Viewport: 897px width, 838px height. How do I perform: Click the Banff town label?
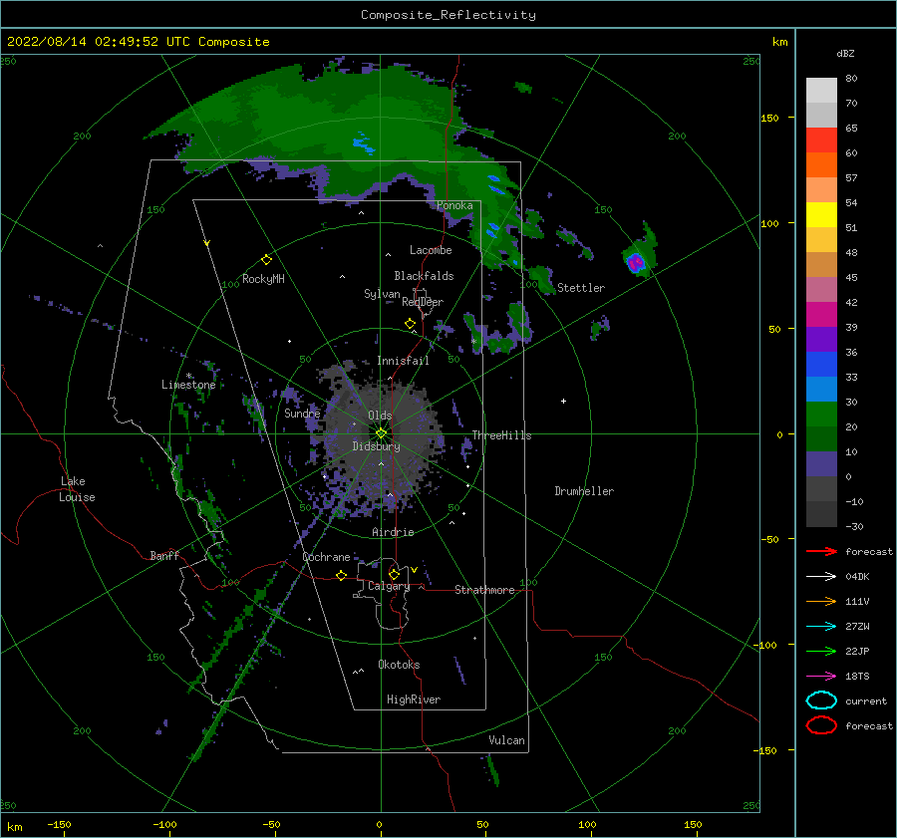[164, 555]
